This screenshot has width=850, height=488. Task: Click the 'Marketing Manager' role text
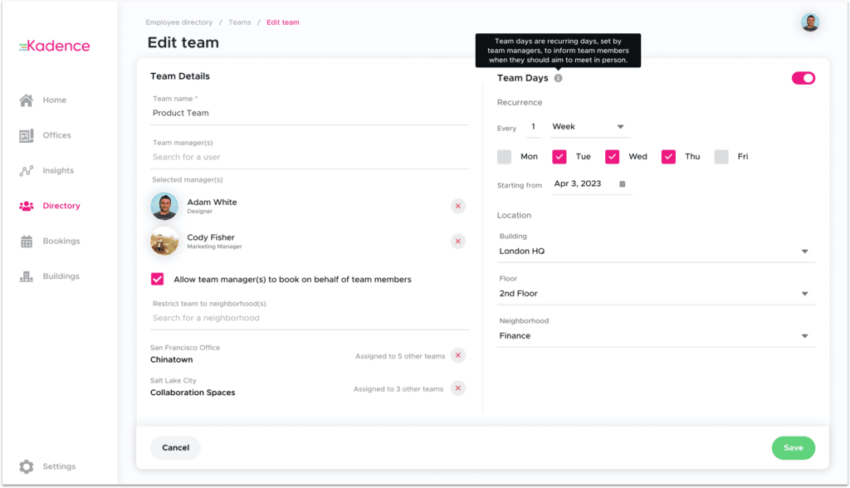click(x=214, y=246)
